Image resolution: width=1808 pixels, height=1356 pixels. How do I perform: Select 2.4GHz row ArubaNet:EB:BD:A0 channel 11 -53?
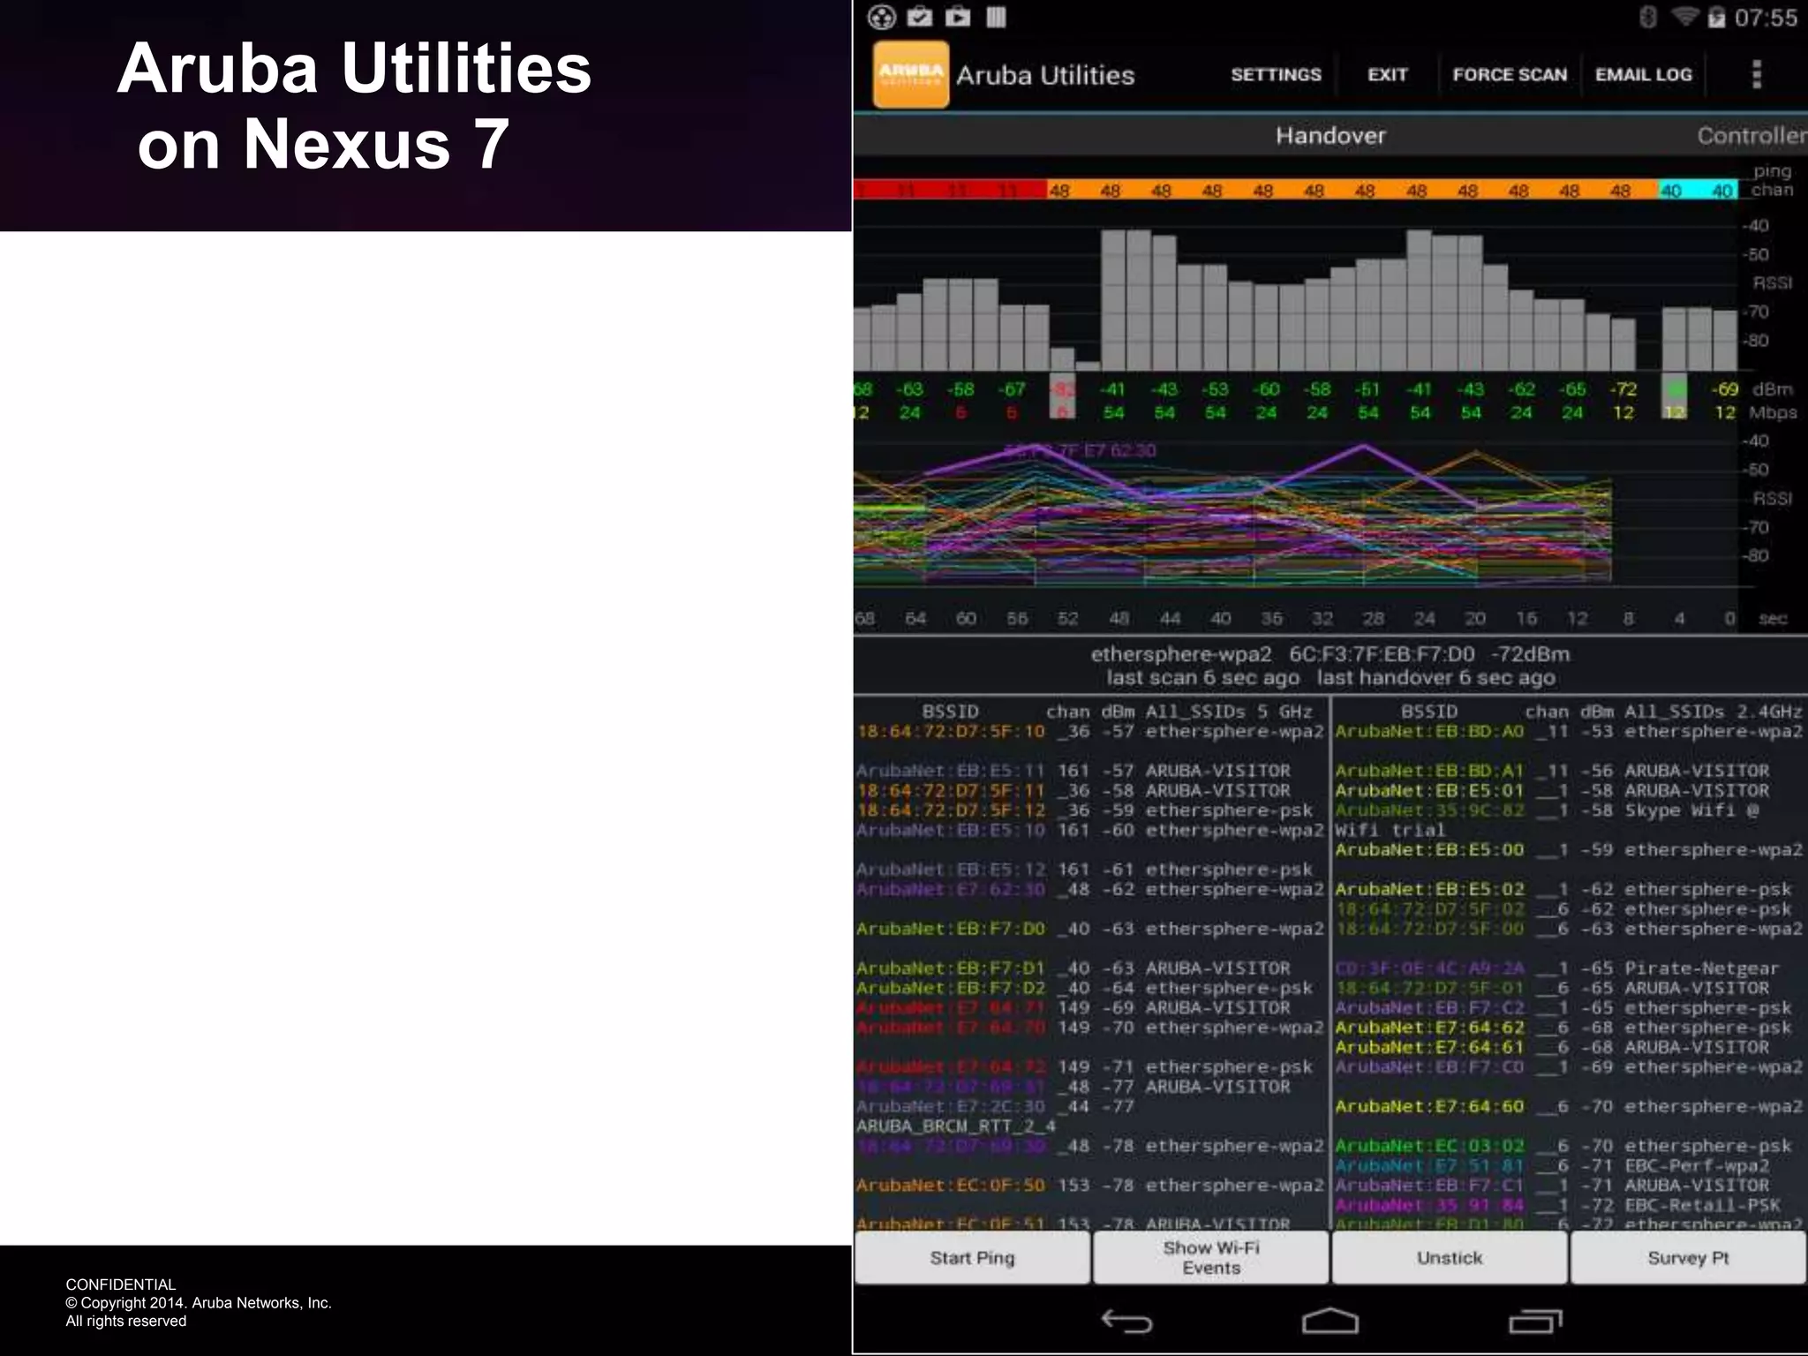pos(1569,732)
